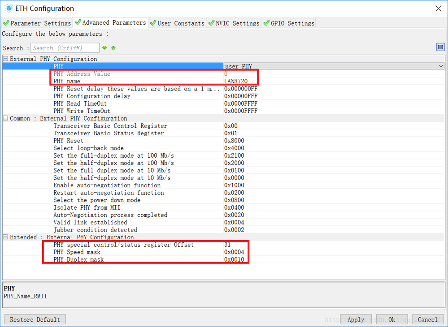Click the Apply button
The image size is (448, 327).
(356, 319)
